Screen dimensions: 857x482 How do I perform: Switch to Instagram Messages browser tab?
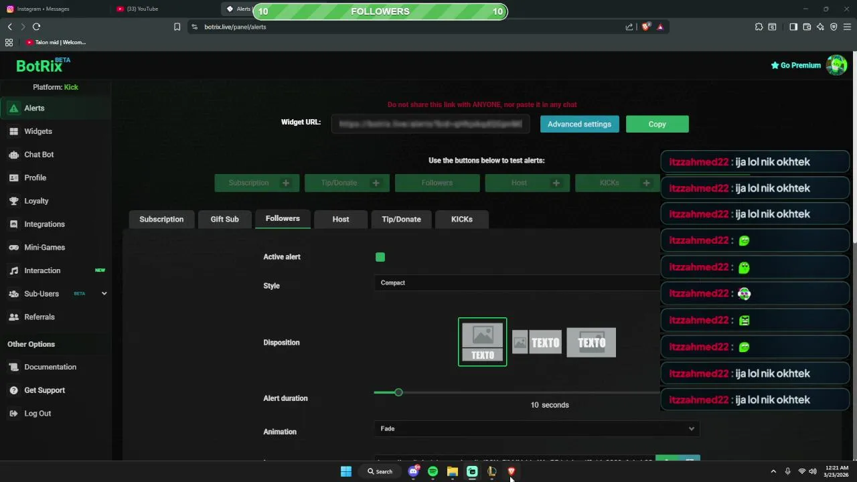54,9
